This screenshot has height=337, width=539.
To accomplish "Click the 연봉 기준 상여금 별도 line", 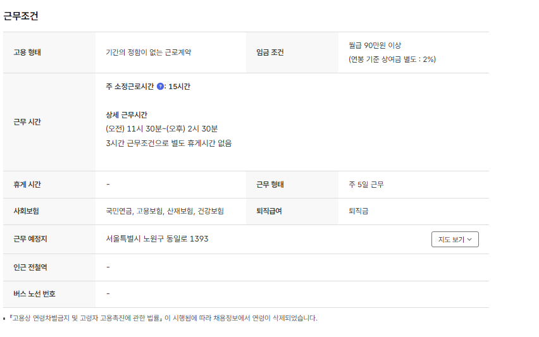I will point(392,59).
